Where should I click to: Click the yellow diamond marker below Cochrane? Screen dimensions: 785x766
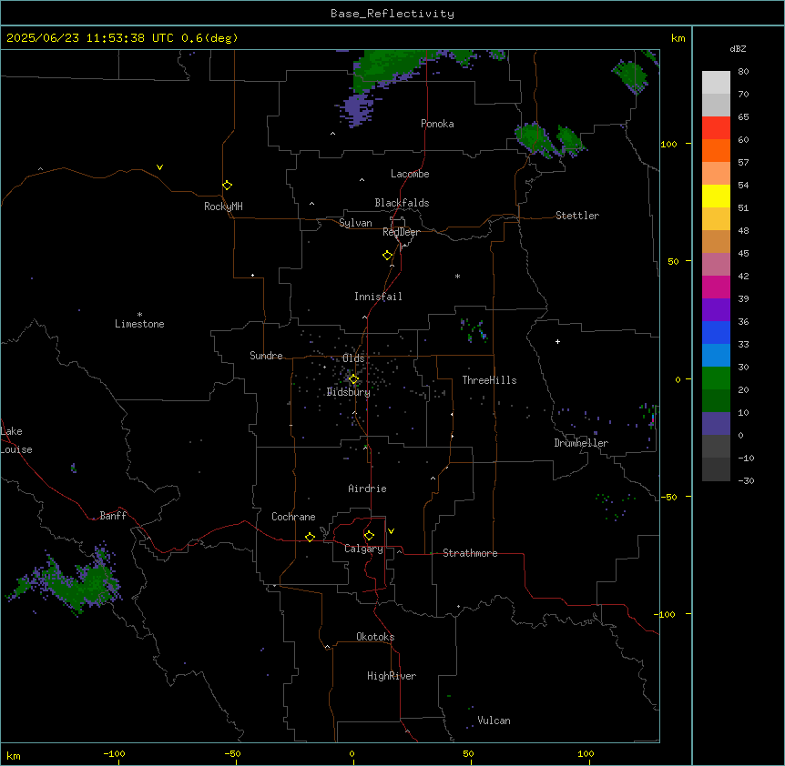pyautogui.click(x=310, y=537)
